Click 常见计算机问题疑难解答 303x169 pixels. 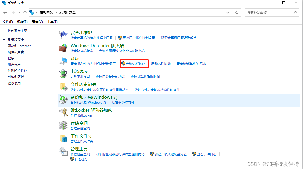point(179,38)
